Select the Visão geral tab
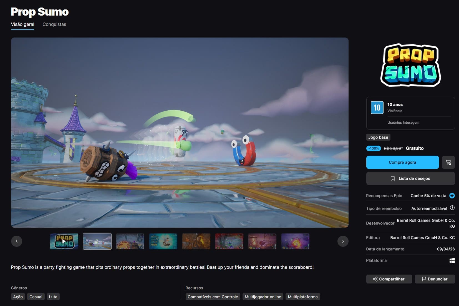The height and width of the screenshot is (306, 459). click(22, 24)
